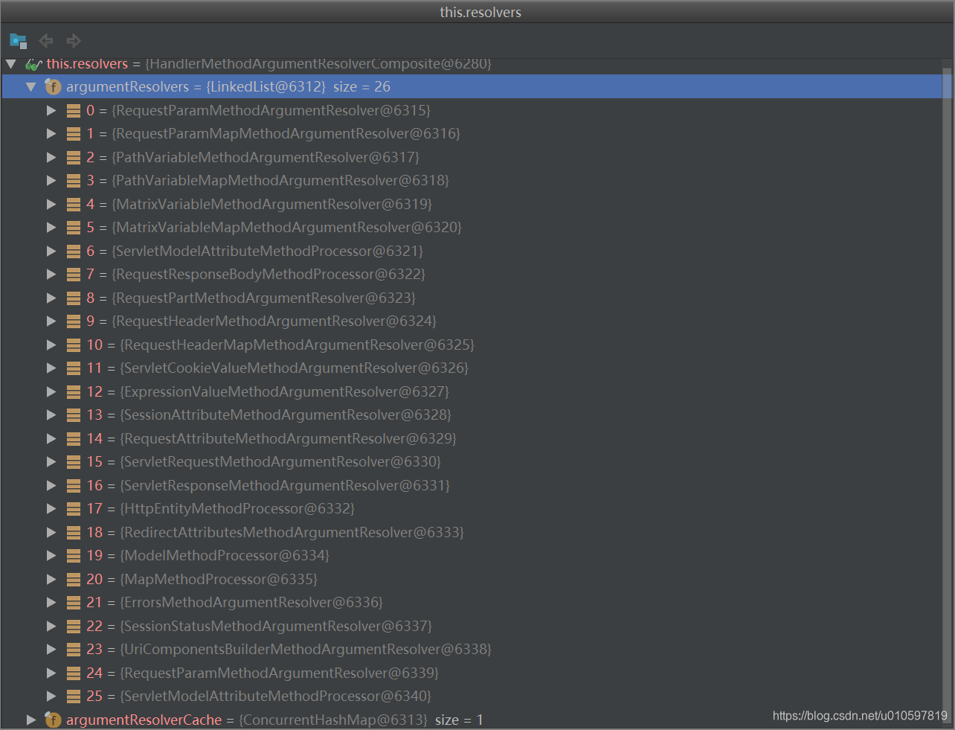
Task: Expand entry 19 ModelMethodProcessor
Action: pos(51,556)
